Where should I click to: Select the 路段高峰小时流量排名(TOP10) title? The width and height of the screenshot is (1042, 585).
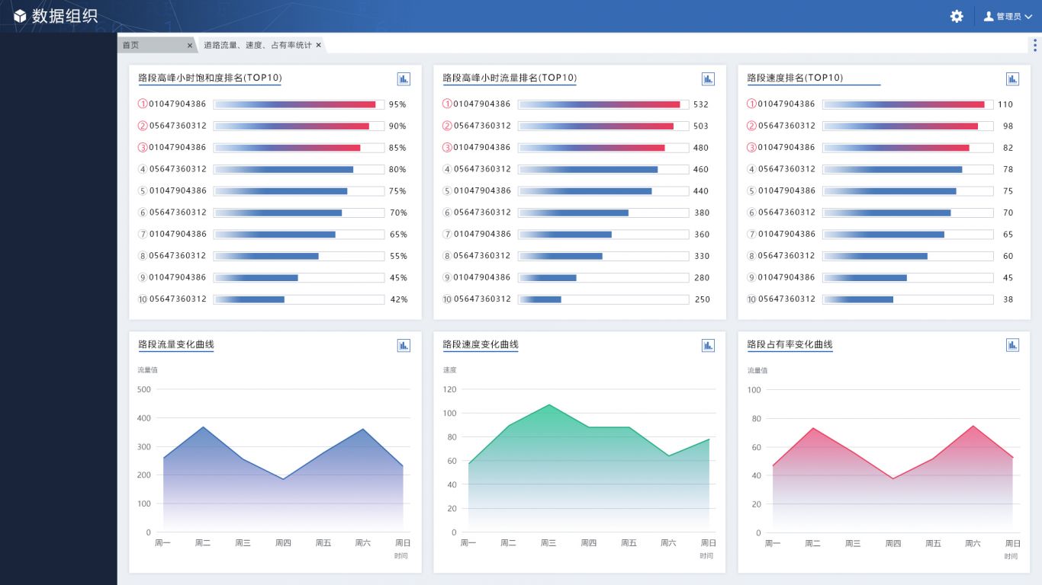click(x=510, y=78)
